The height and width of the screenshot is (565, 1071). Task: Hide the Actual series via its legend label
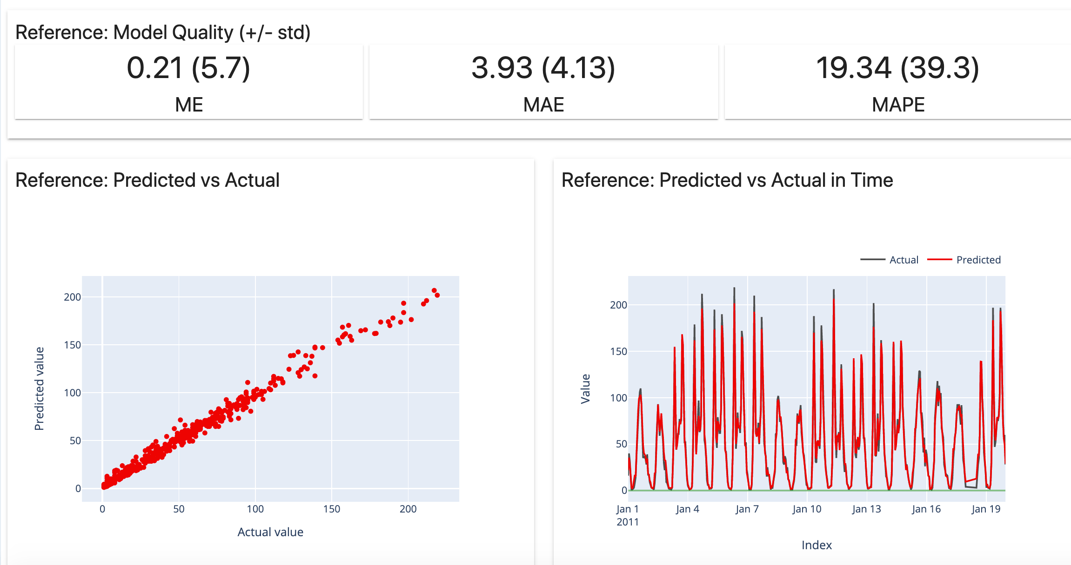click(904, 260)
